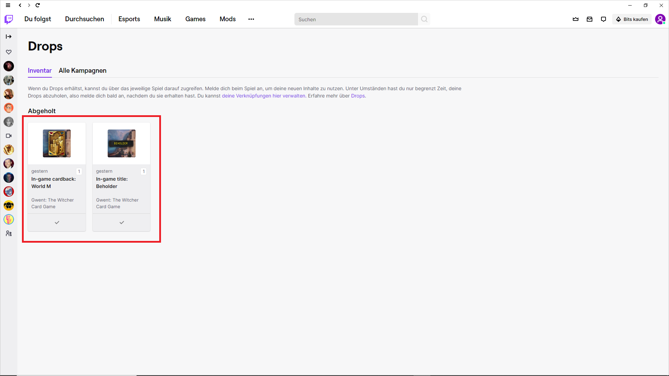Open Mods navigation item

coord(228,19)
